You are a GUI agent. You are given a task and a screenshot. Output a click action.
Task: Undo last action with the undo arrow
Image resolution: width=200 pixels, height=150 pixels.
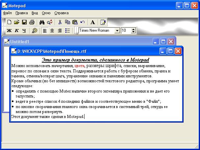(x=83, y=22)
